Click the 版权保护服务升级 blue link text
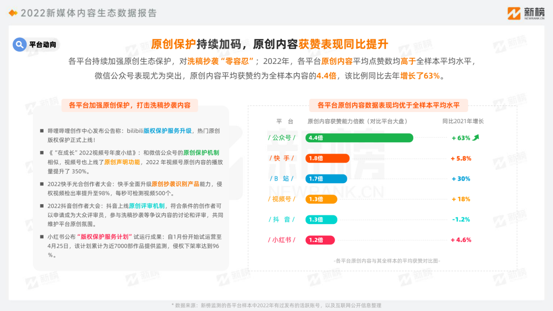553x311 pixels. tap(167, 130)
